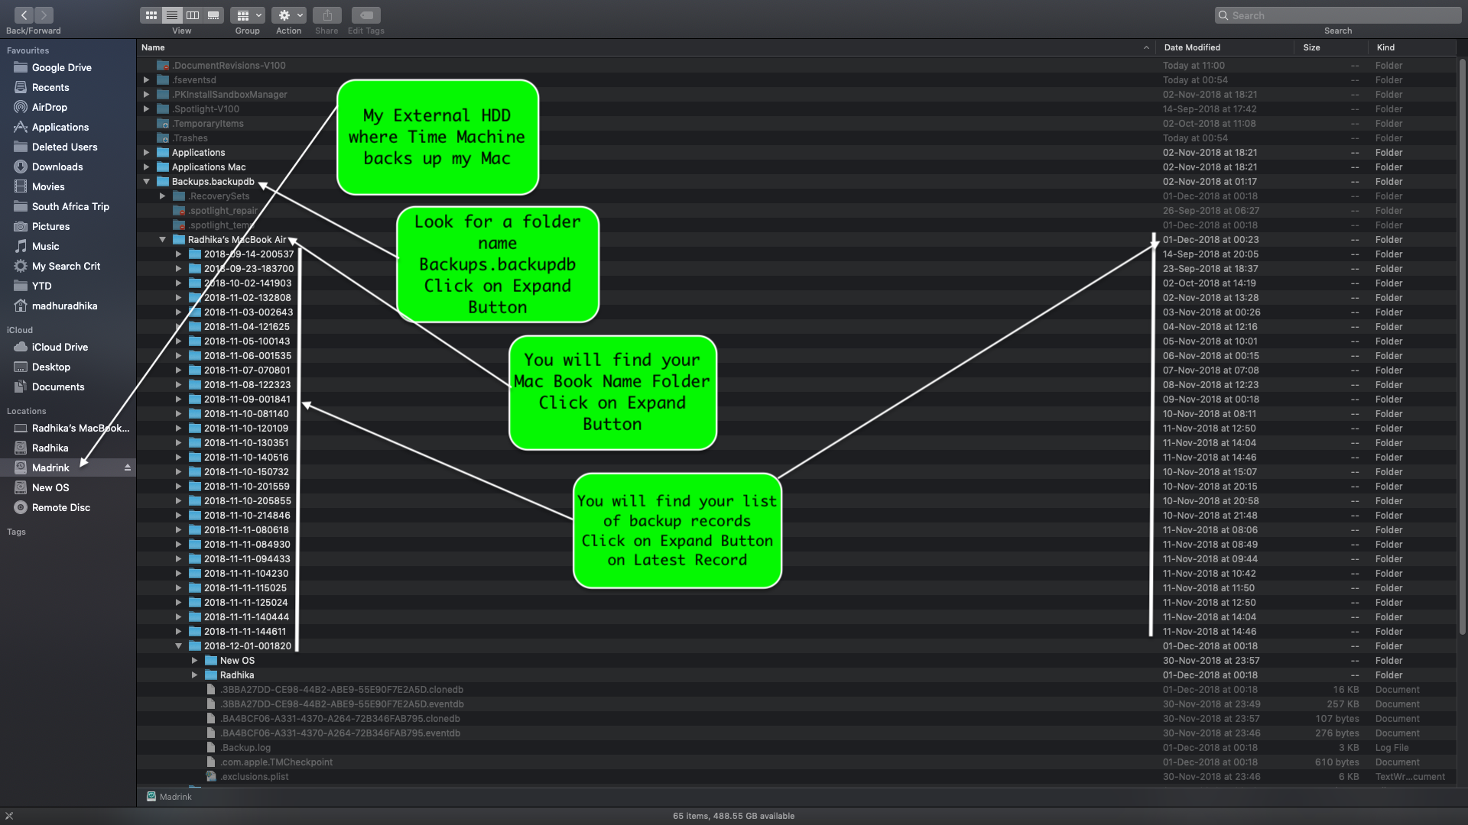1468x825 pixels.
Task: Collapse the Backups.backupdb folder
Action: [x=146, y=182]
